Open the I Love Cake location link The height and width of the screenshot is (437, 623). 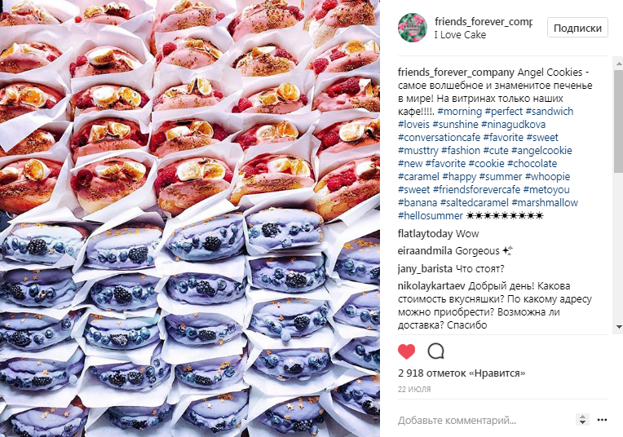460,35
